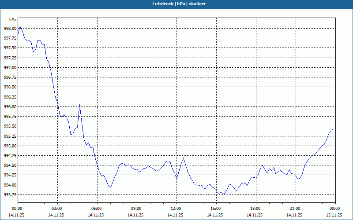Pick the 994,50 y-axis label

point(10,165)
